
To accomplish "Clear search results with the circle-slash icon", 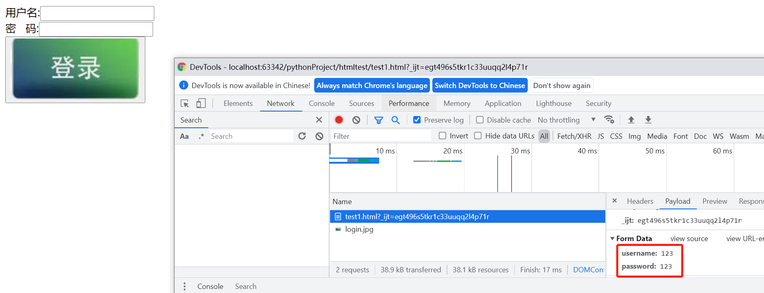I will 319,136.
